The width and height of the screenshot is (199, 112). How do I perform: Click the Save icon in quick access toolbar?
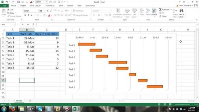point(18,2)
